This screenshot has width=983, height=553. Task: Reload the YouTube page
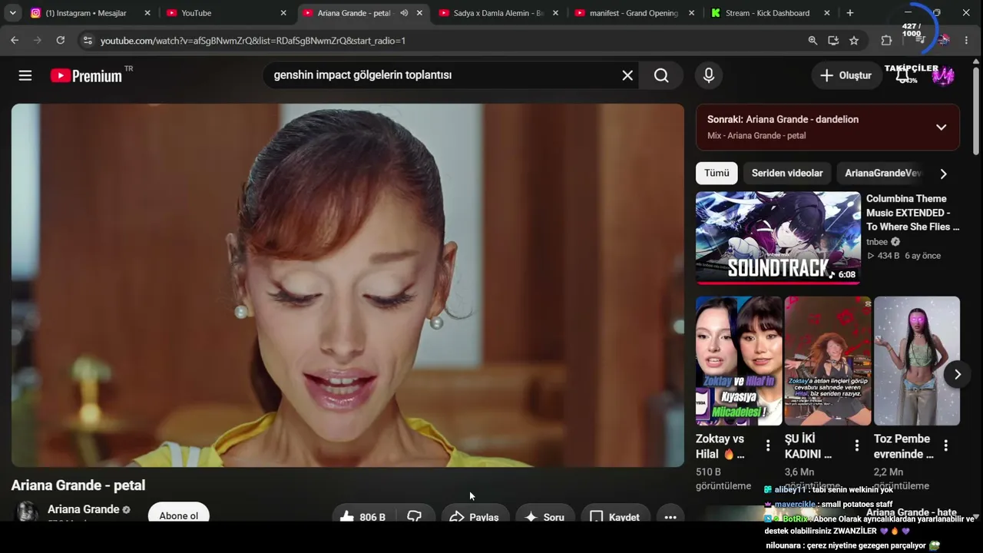click(61, 40)
